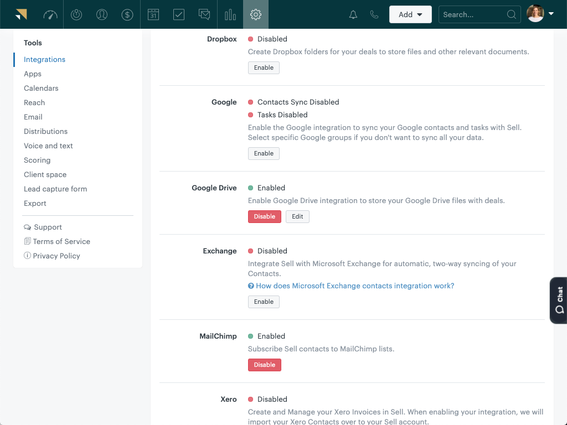Select Apps in the Tools sidebar
The width and height of the screenshot is (567, 425).
pyautogui.click(x=33, y=74)
